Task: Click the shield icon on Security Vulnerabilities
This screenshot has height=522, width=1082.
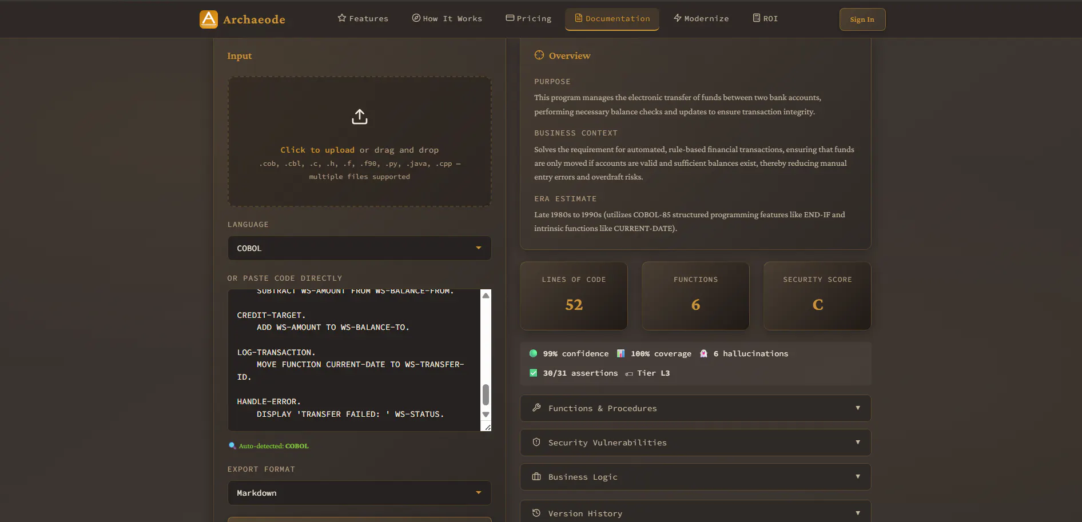Action: coord(536,442)
